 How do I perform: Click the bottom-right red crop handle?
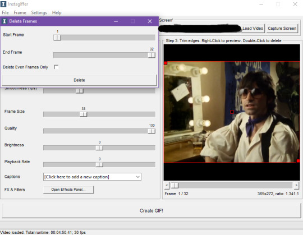[298, 161]
